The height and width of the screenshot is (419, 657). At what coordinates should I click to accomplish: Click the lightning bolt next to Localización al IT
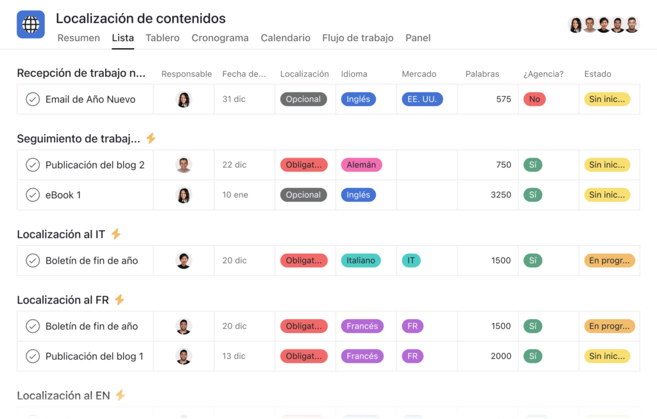click(x=116, y=234)
